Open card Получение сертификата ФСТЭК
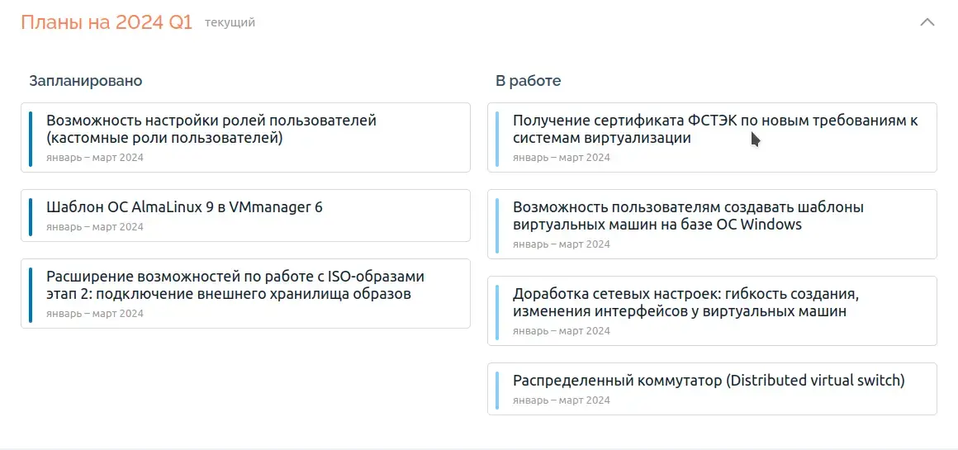958x450 pixels. point(712,137)
